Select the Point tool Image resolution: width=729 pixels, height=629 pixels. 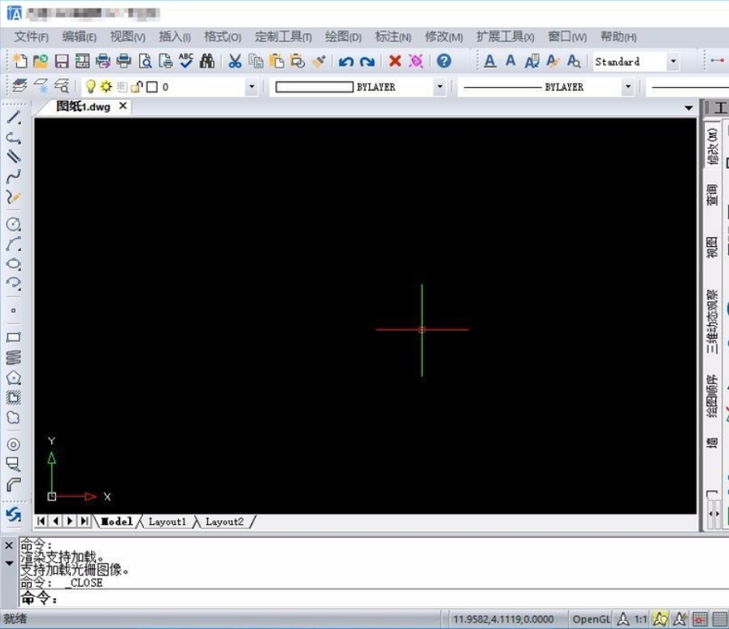click(x=14, y=310)
